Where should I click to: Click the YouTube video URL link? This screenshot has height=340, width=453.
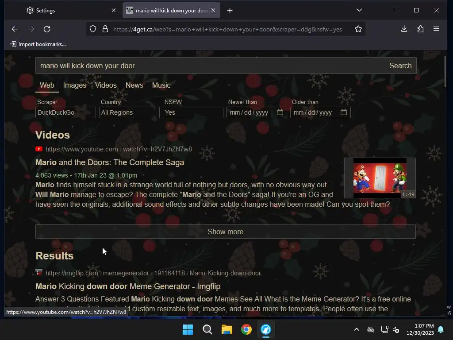[x=119, y=149]
